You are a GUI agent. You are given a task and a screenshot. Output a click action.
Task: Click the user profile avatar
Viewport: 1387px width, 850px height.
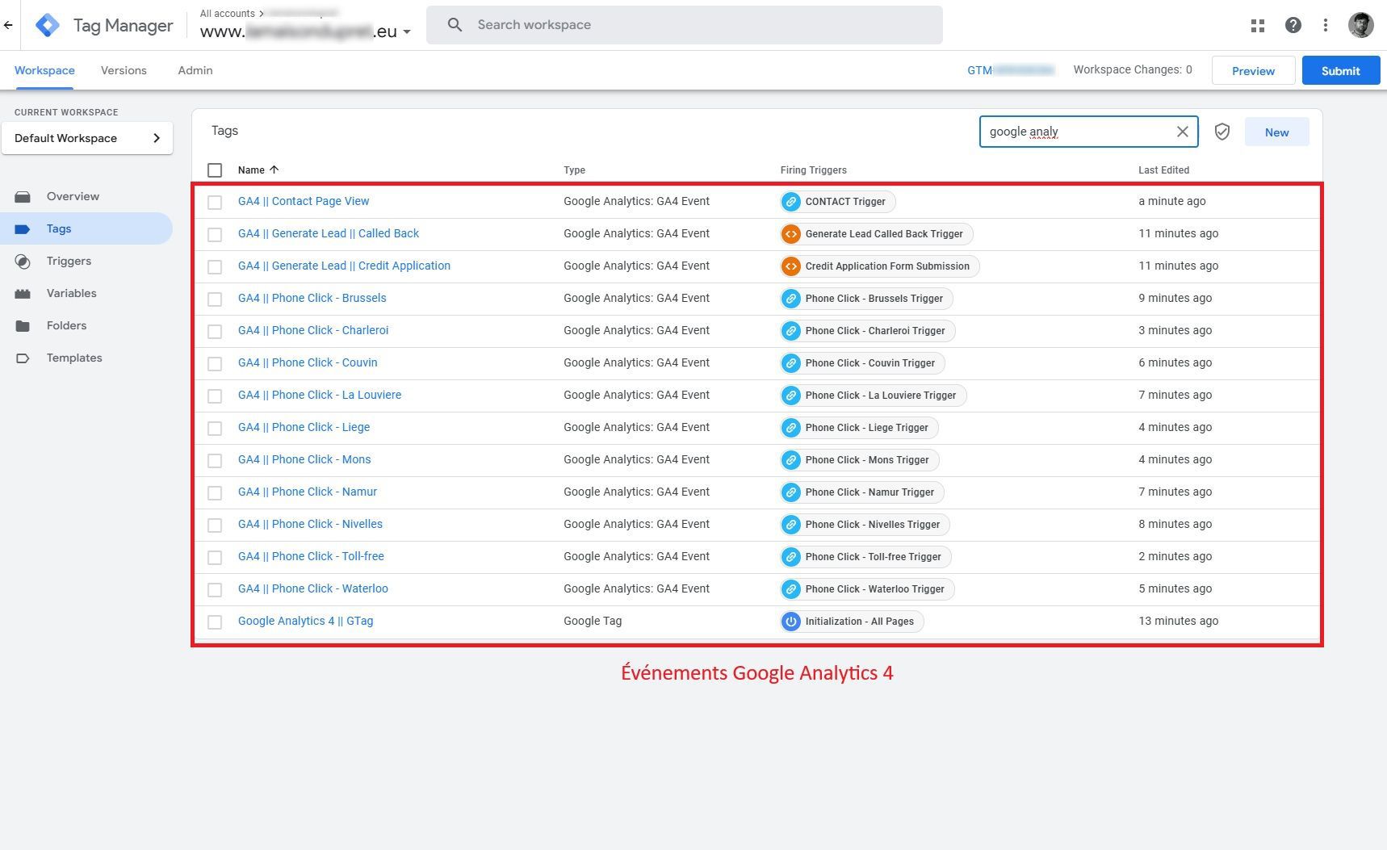tap(1360, 25)
